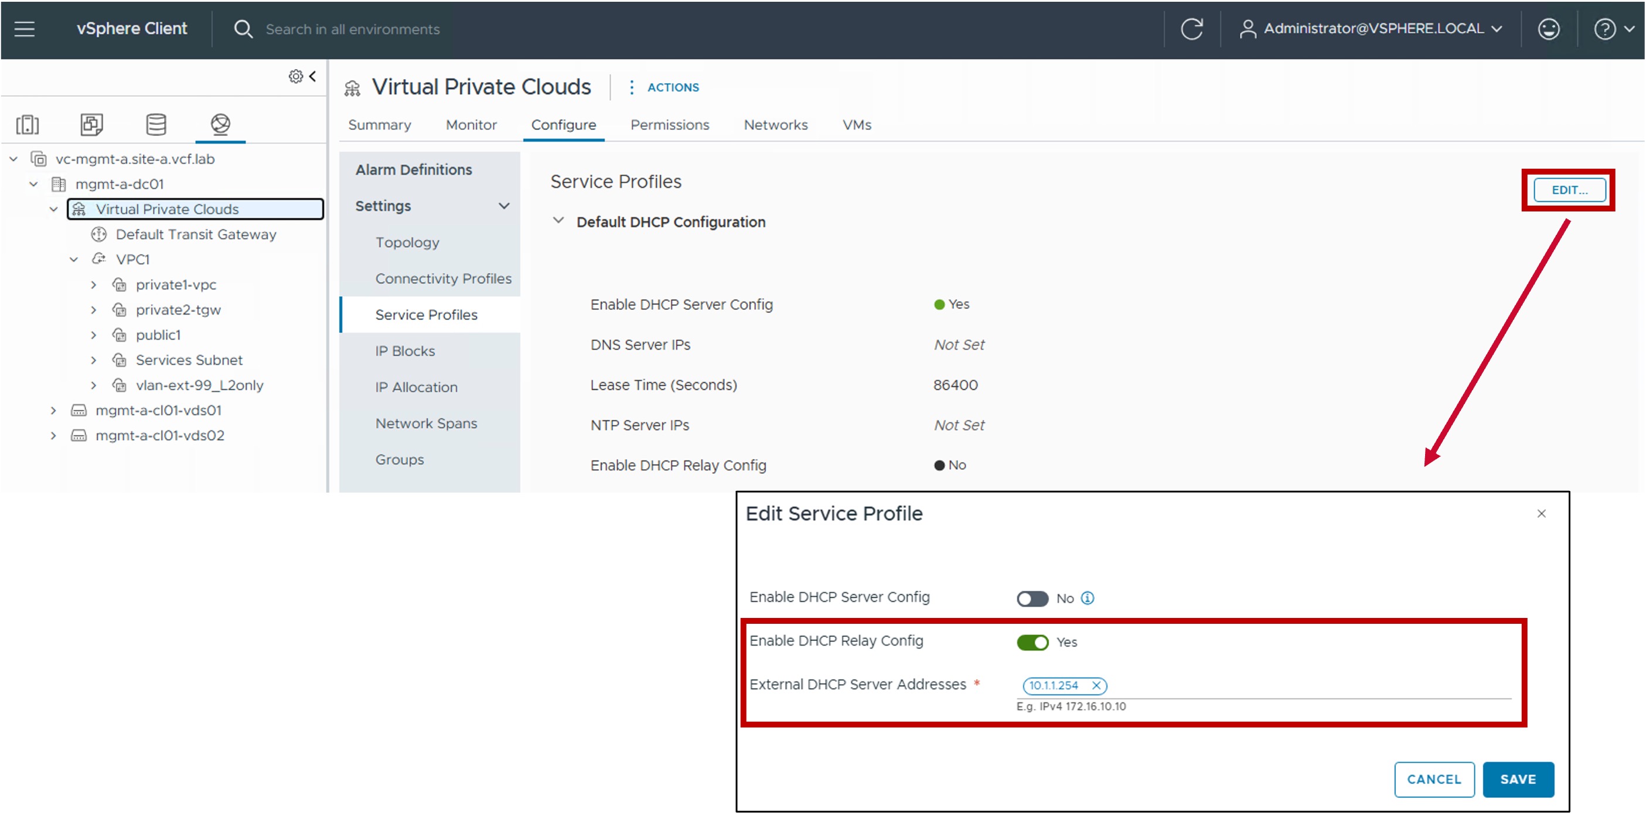Click the mgmt-a-cl01-vds02 switch icon
The image size is (1646, 813).
pos(79,436)
